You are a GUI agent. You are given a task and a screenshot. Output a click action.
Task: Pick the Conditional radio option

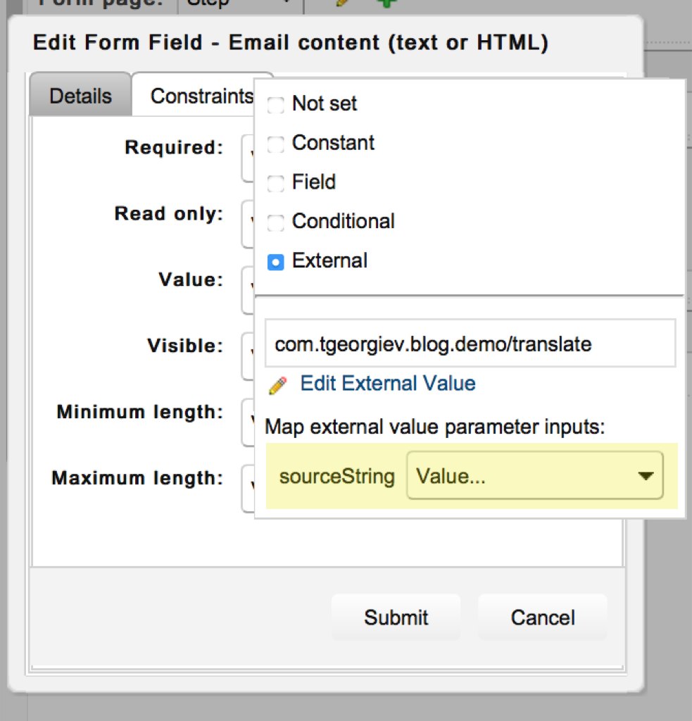coord(276,223)
